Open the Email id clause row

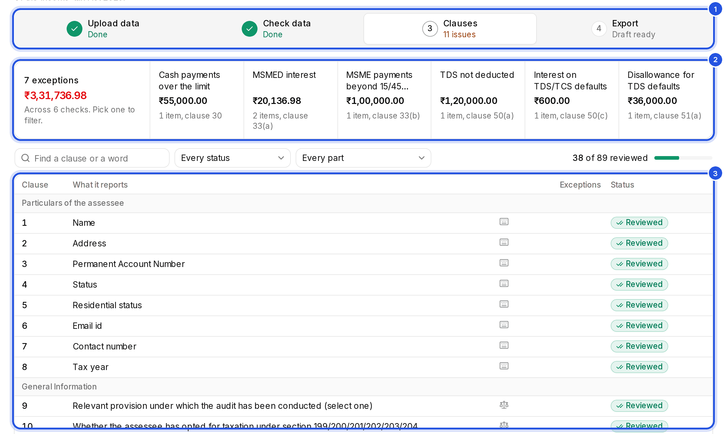[x=363, y=326]
